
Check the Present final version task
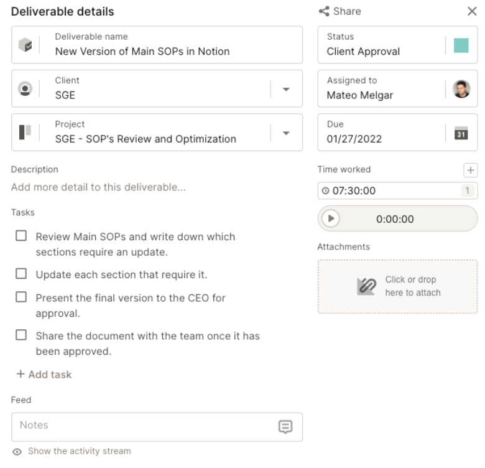coord(22,297)
